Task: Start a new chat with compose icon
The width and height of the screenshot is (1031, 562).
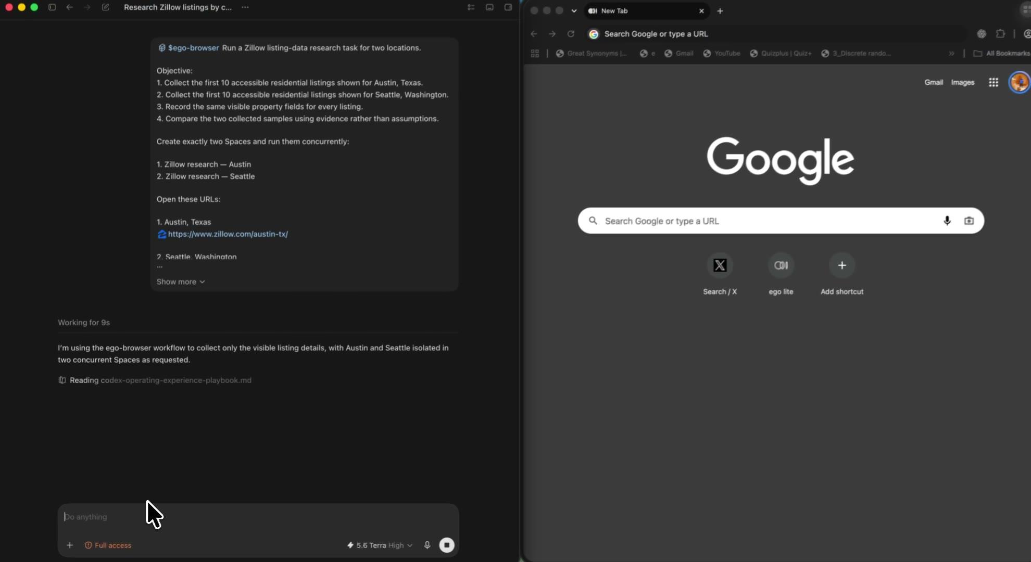Action: pos(106,7)
